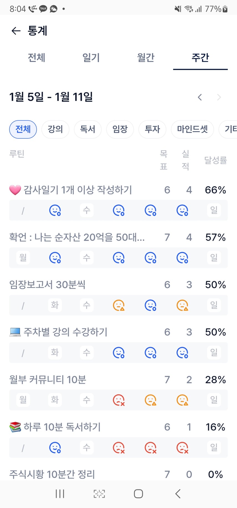
Task: Tap the pink heart icon on 감사일기
Action: coord(15,190)
